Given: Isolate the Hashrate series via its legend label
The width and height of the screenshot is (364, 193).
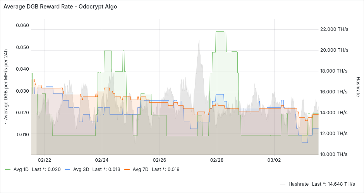Looking at the screenshot, I should coord(298,184).
